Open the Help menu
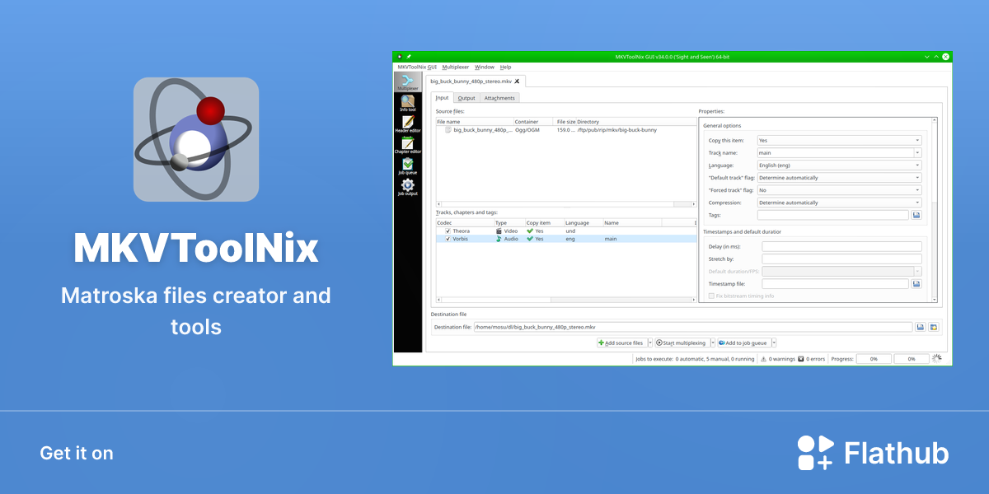 (506, 67)
